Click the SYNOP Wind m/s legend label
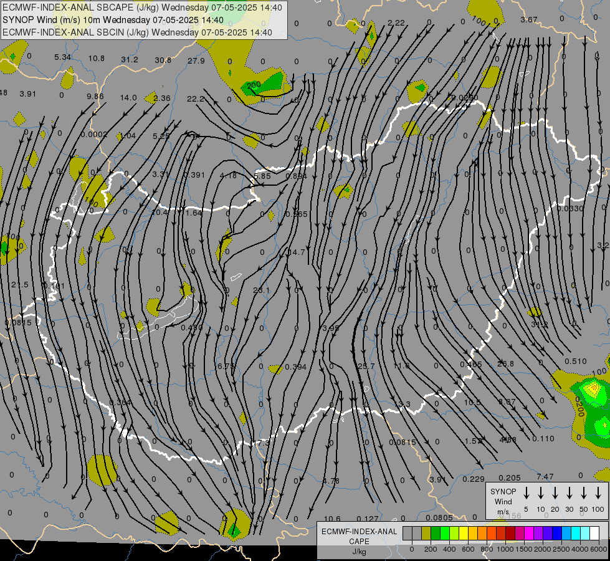 tap(503, 501)
